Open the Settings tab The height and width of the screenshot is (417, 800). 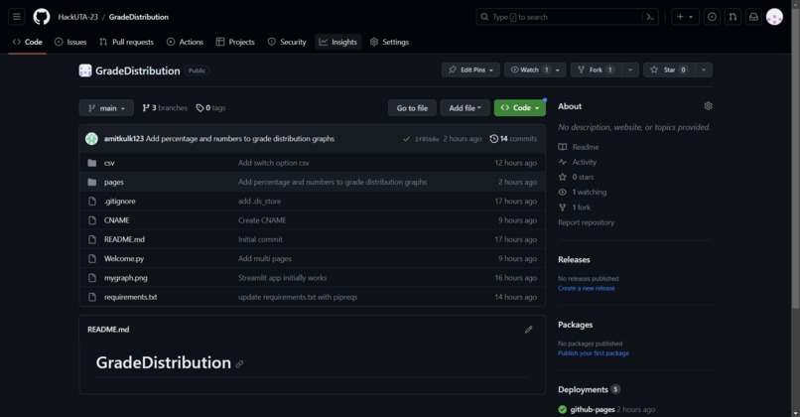point(389,42)
